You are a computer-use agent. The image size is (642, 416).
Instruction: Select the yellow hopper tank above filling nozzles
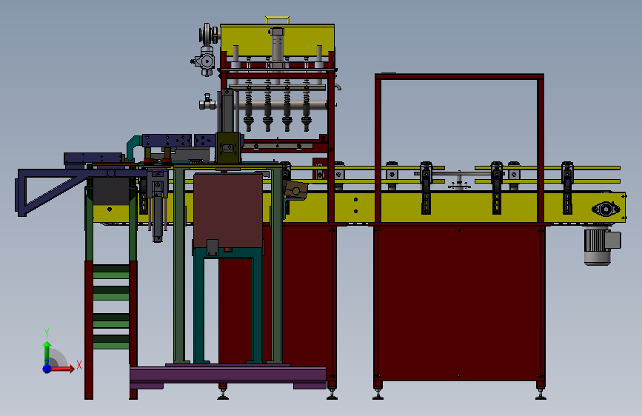[277, 40]
